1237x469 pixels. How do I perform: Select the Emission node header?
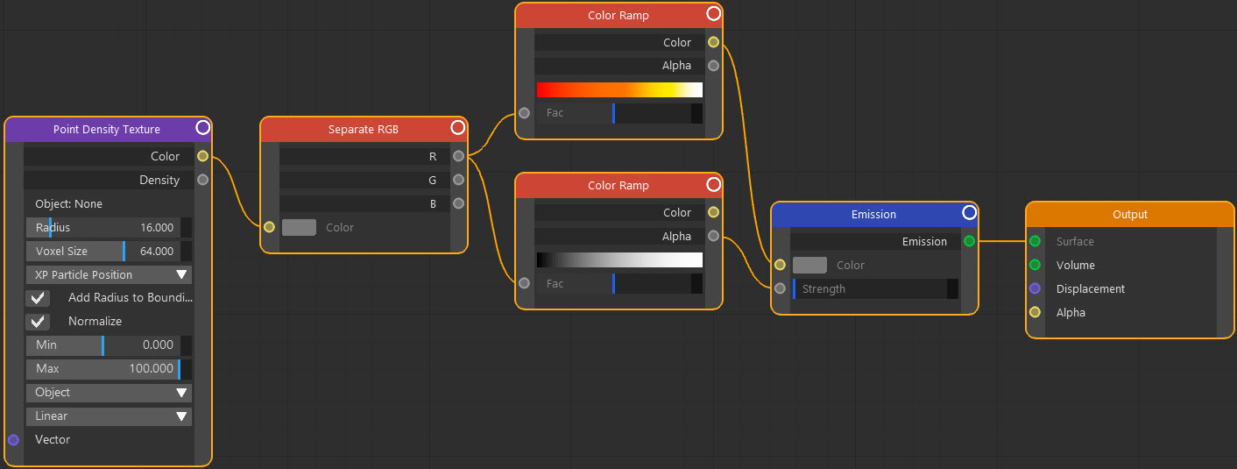tap(874, 214)
